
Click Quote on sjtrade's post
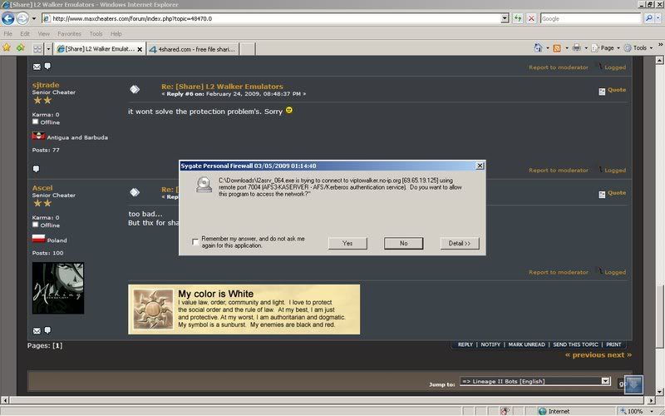[x=613, y=90]
